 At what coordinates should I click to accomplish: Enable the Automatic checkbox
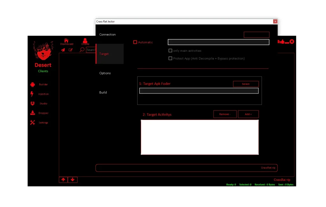(x=135, y=42)
